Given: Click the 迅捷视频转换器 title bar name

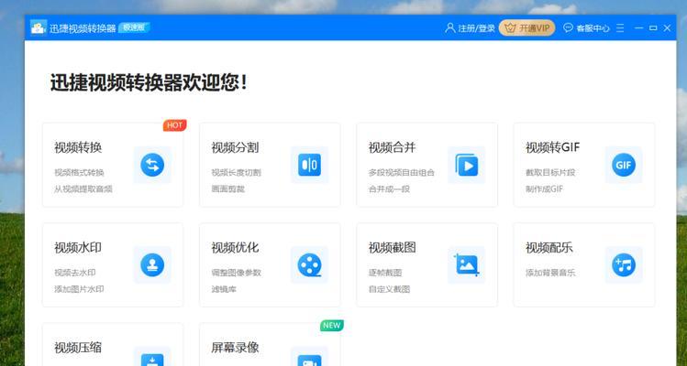Looking at the screenshot, I should 83,28.
